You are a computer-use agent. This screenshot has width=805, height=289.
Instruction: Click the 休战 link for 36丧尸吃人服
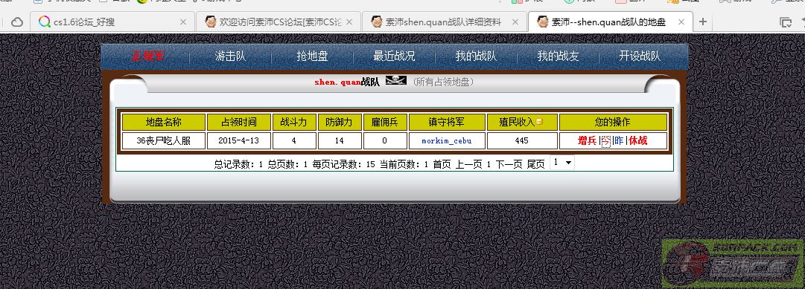(638, 140)
